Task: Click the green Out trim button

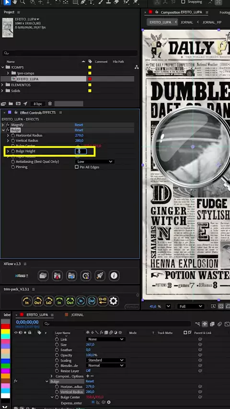Action: (x=70, y=301)
